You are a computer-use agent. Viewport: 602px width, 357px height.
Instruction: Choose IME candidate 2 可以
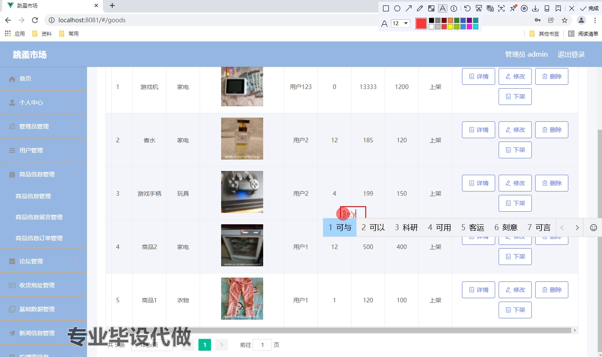point(373,228)
